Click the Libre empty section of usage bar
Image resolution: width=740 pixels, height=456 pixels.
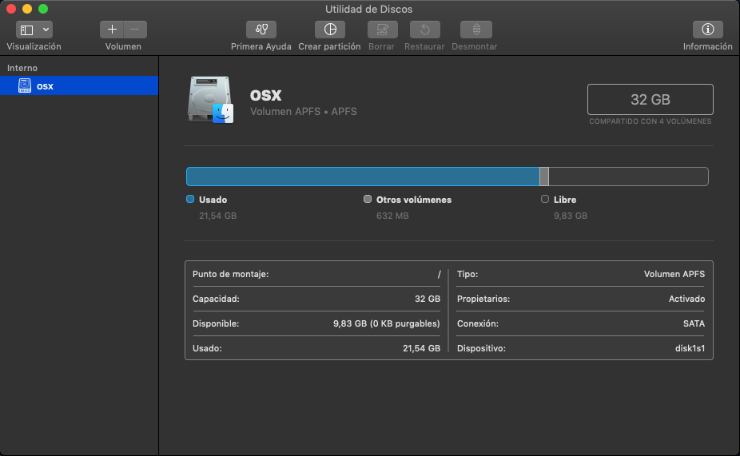628,176
